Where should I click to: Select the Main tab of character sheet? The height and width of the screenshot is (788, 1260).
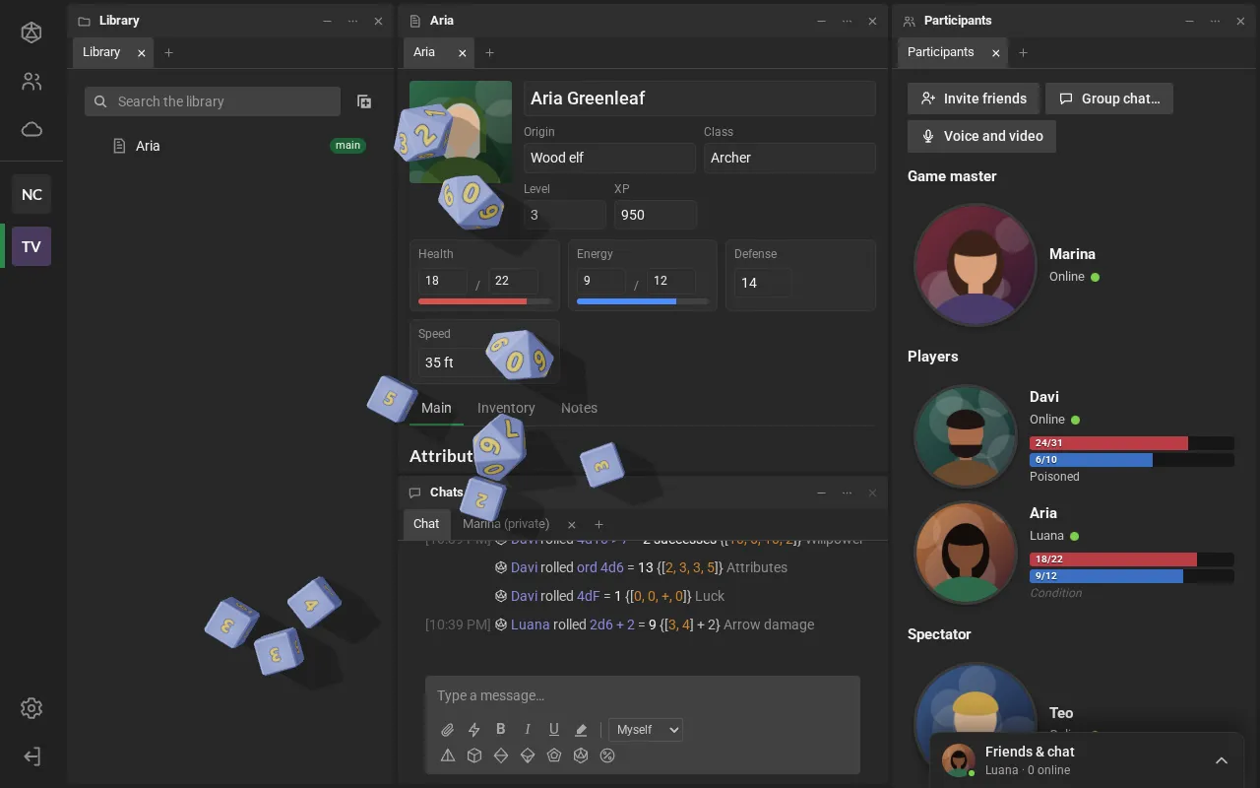tap(436, 408)
